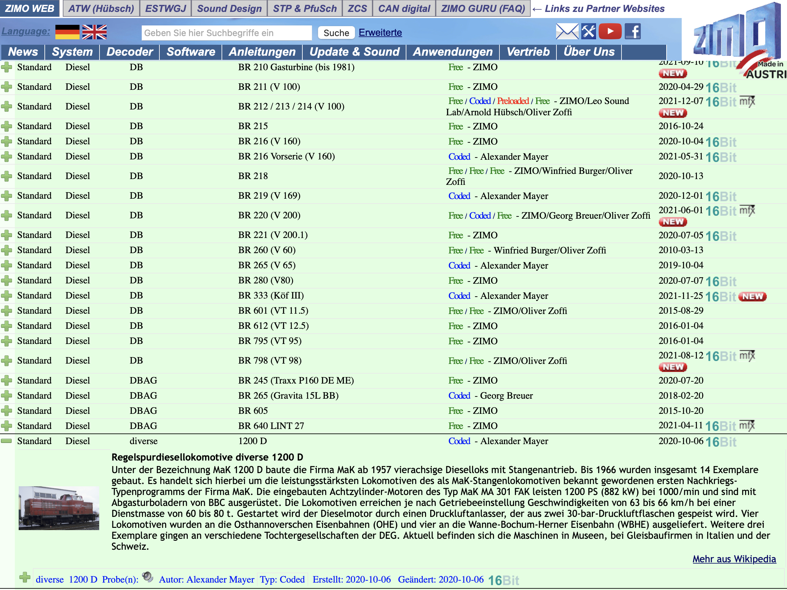Open the 1200 D locomotive photo thumbnail
This screenshot has height=590, width=787.
coord(59,508)
